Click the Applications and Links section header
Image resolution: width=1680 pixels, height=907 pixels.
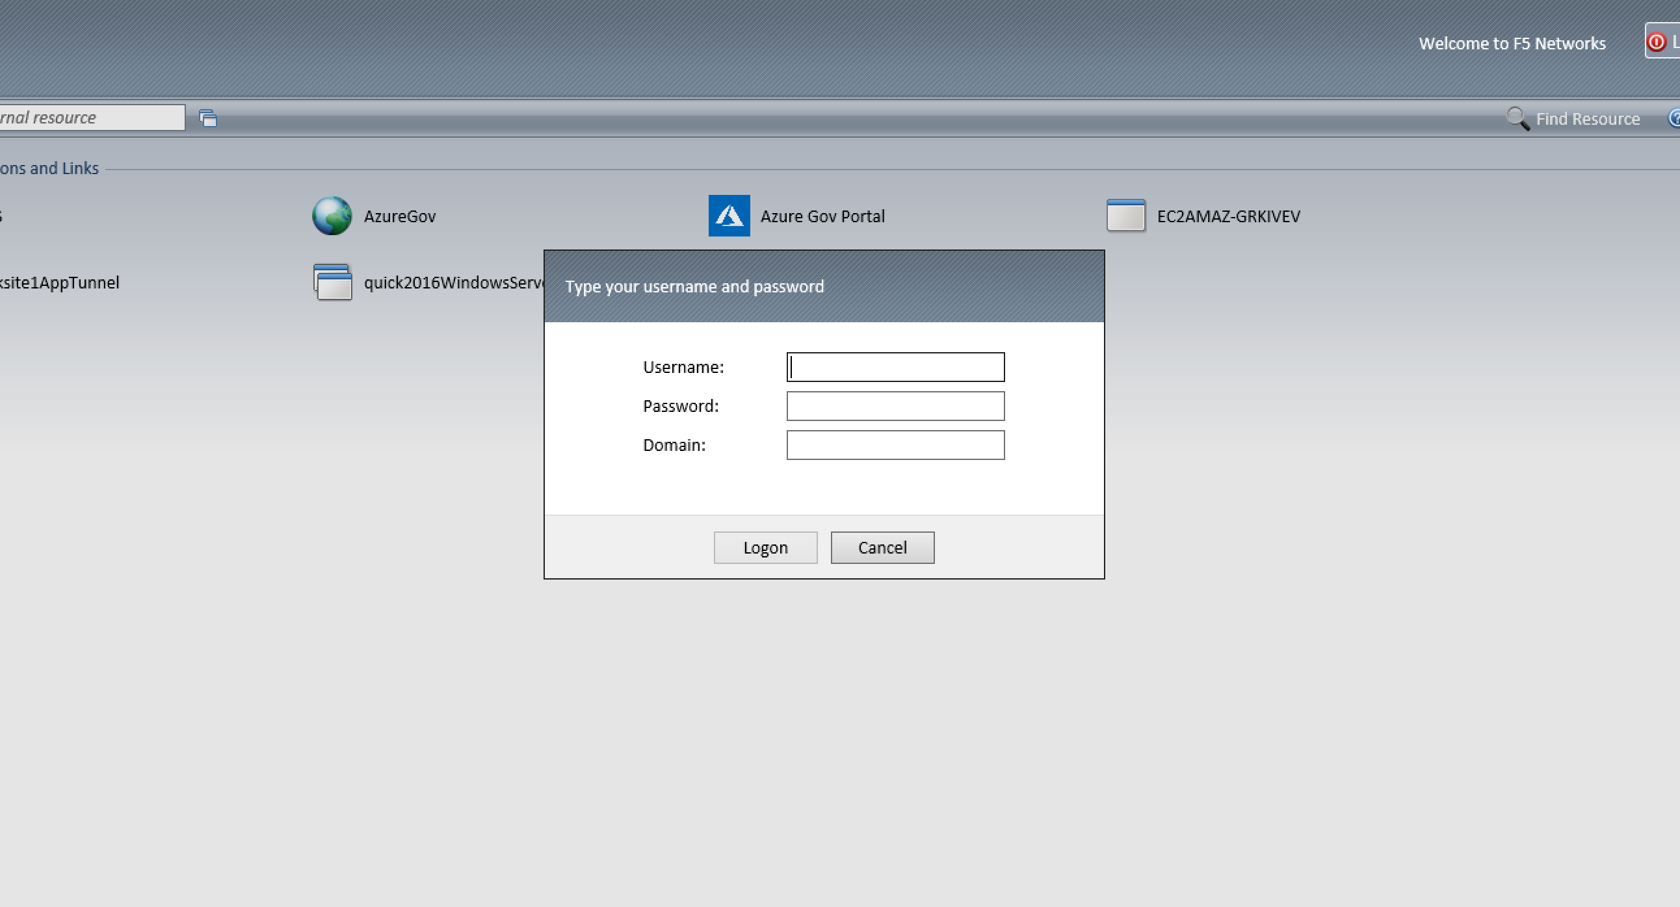pyautogui.click(x=49, y=168)
